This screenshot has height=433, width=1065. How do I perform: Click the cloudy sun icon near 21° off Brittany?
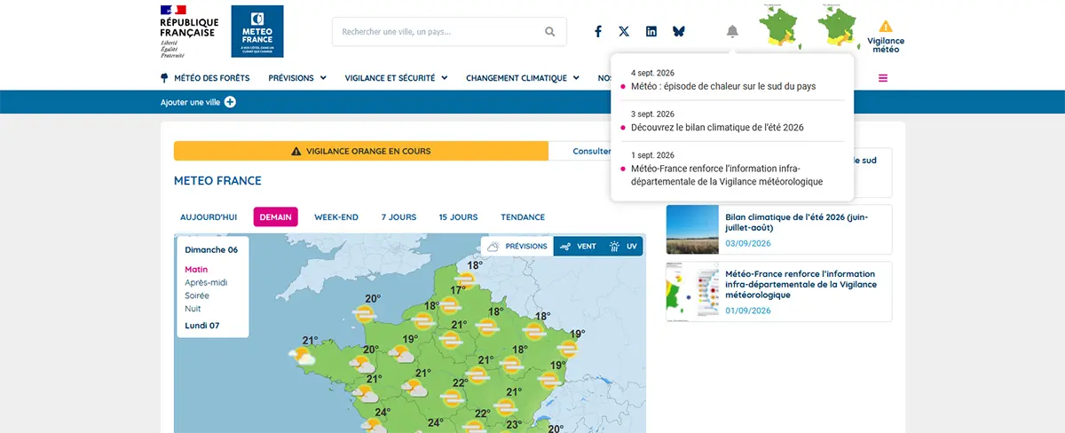pyautogui.click(x=303, y=357)
